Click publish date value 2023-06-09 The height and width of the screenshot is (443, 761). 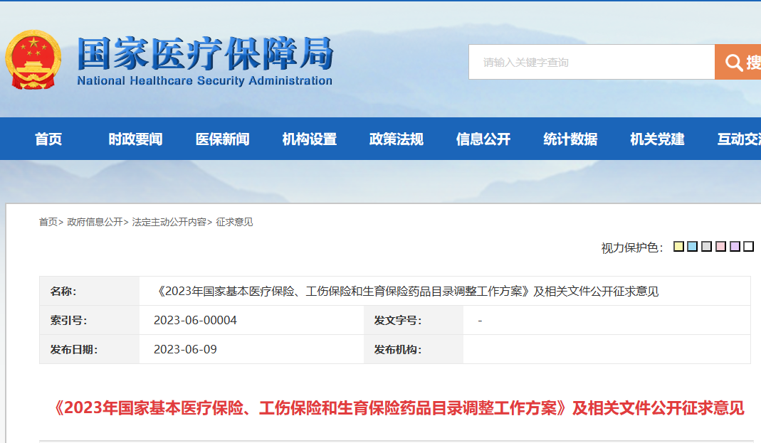coord(185,349)
